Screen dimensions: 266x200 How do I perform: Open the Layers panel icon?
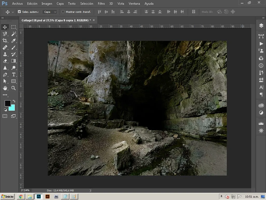pyautogui.click(x=261, y=26)
